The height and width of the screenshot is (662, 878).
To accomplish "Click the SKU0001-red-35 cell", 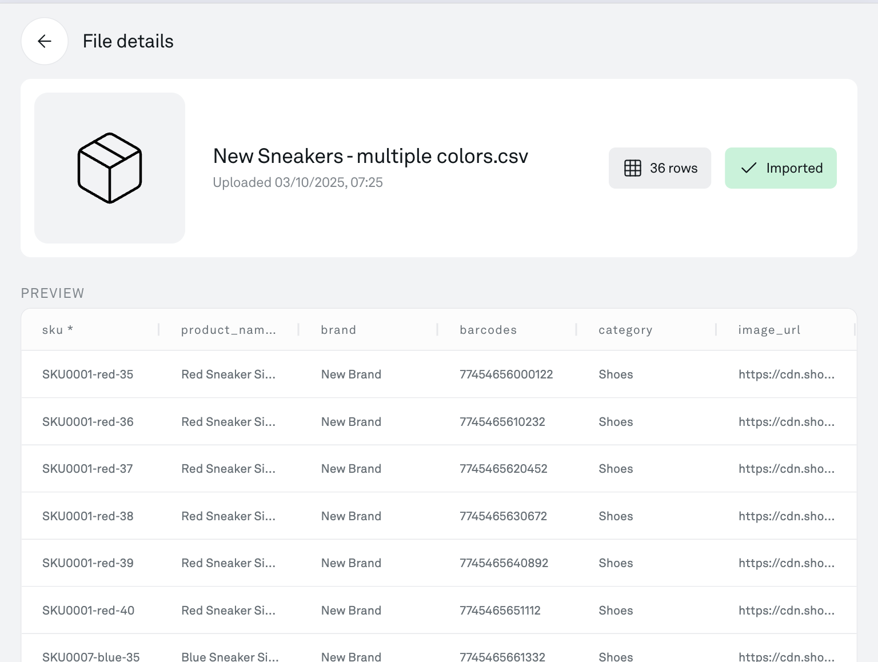I will (x=88, y=374).
